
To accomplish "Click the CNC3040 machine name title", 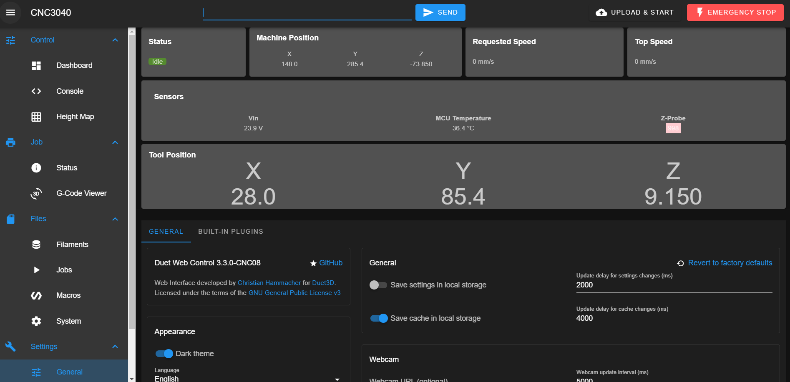I will click(x=51, y=12).
